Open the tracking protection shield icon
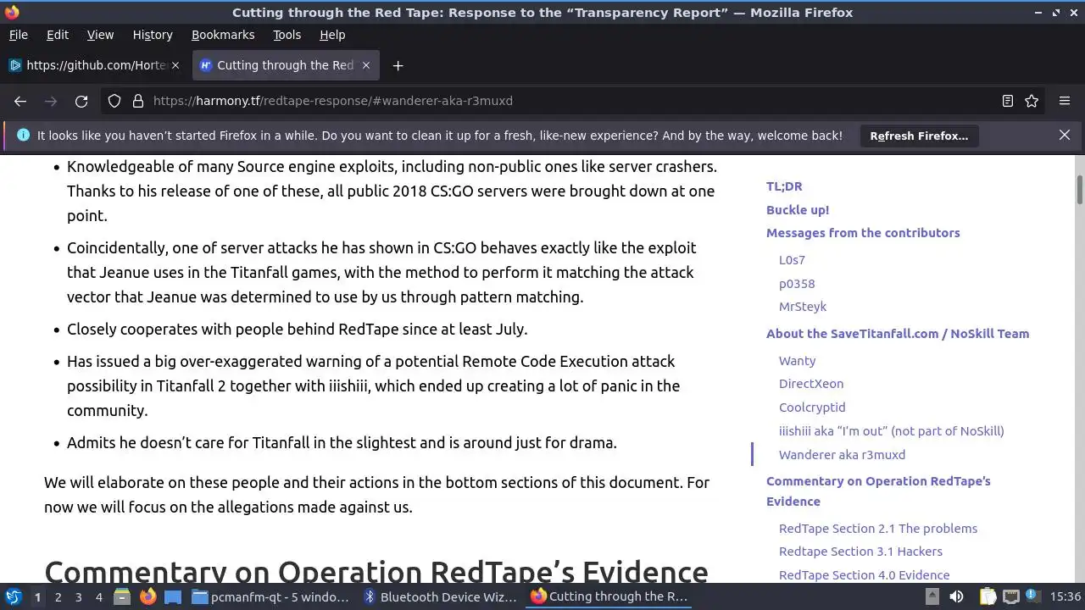Viewport: 1085px width, 610px height. (x=114, y=101)
